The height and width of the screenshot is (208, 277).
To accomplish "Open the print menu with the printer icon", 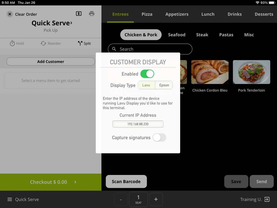I will point(92,13).
